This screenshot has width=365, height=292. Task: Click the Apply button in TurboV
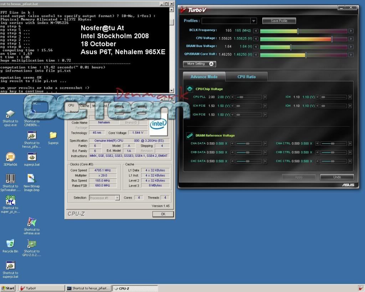[299, 177]
